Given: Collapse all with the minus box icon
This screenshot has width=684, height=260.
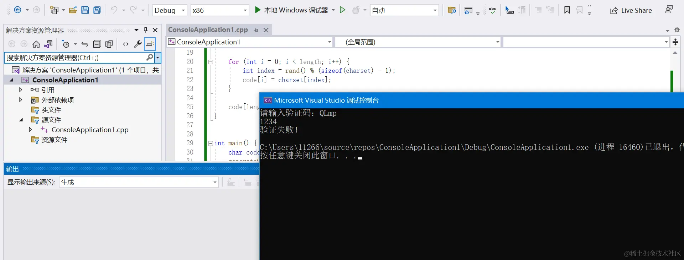Looking at the screenshot, I should [97, 44].
